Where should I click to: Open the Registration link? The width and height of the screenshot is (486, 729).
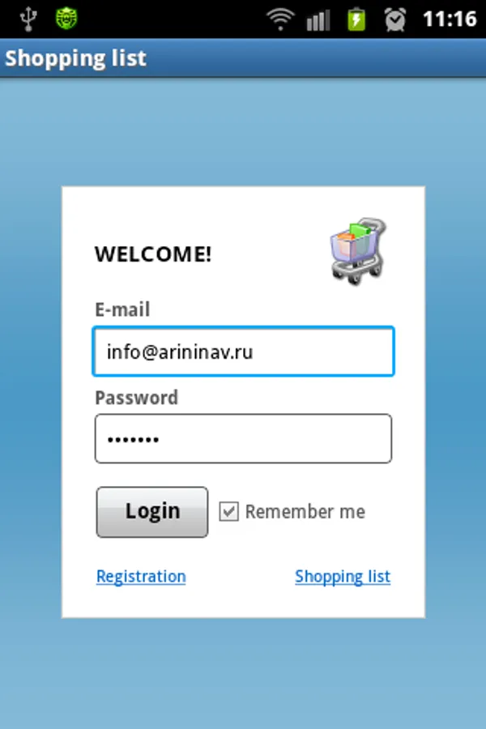141,577
